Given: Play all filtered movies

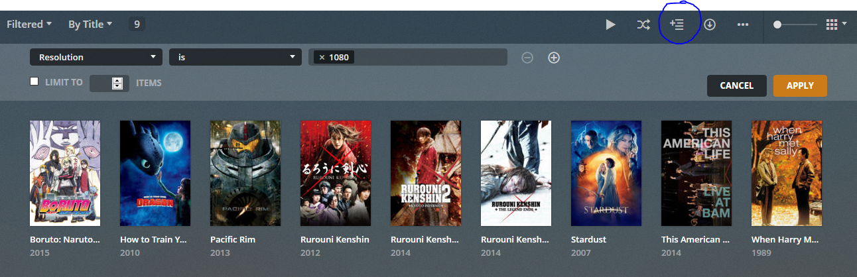Looking at the screenshot, I should [x=610, y=25].
